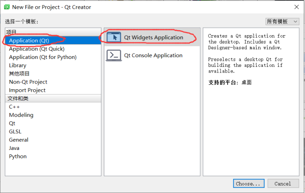Click the 文件和类 section header
The height and width of the screenshot is (193, 305).
click(53, 98)
